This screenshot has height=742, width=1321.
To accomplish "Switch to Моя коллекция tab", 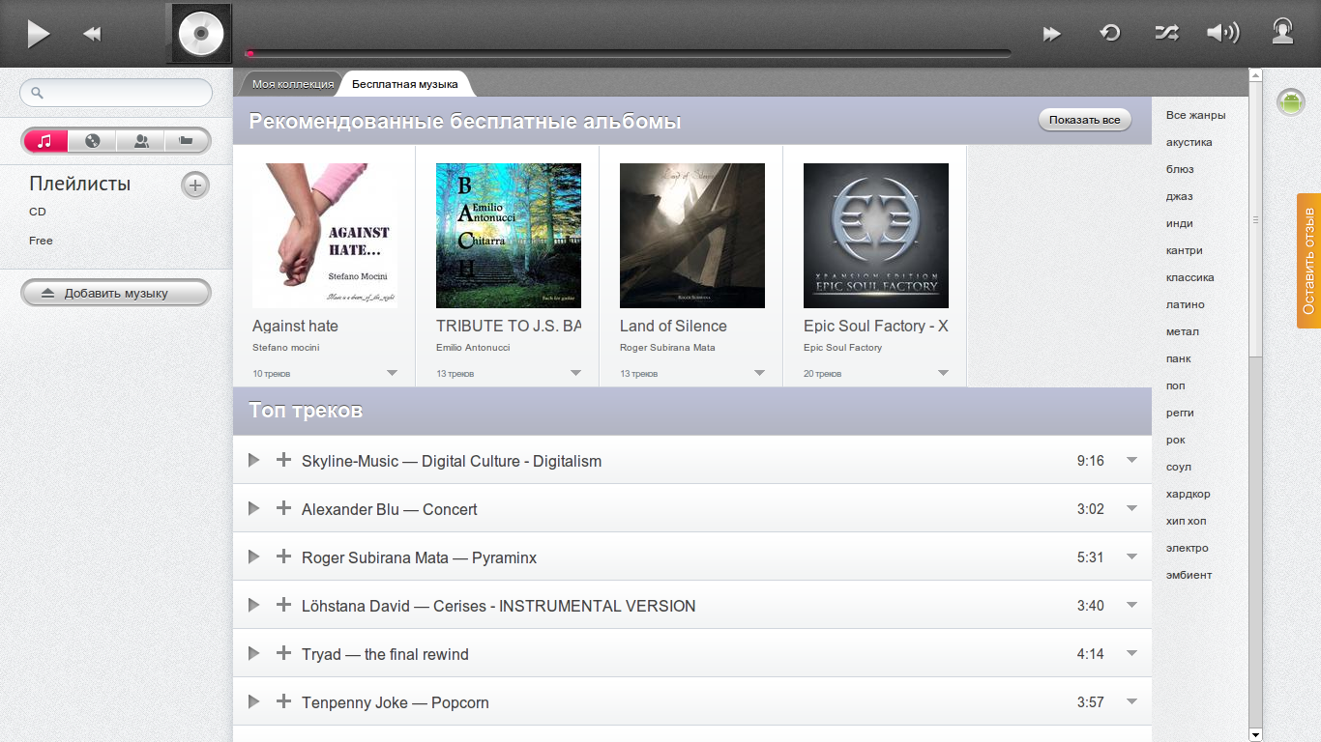I will pyautogui.click(x=292, y=84).
